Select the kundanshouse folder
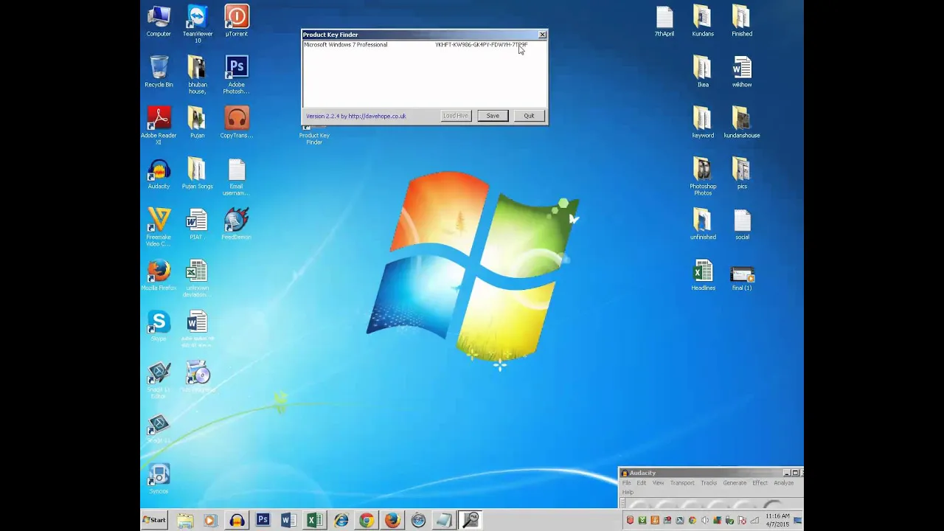 click(742, 123)
